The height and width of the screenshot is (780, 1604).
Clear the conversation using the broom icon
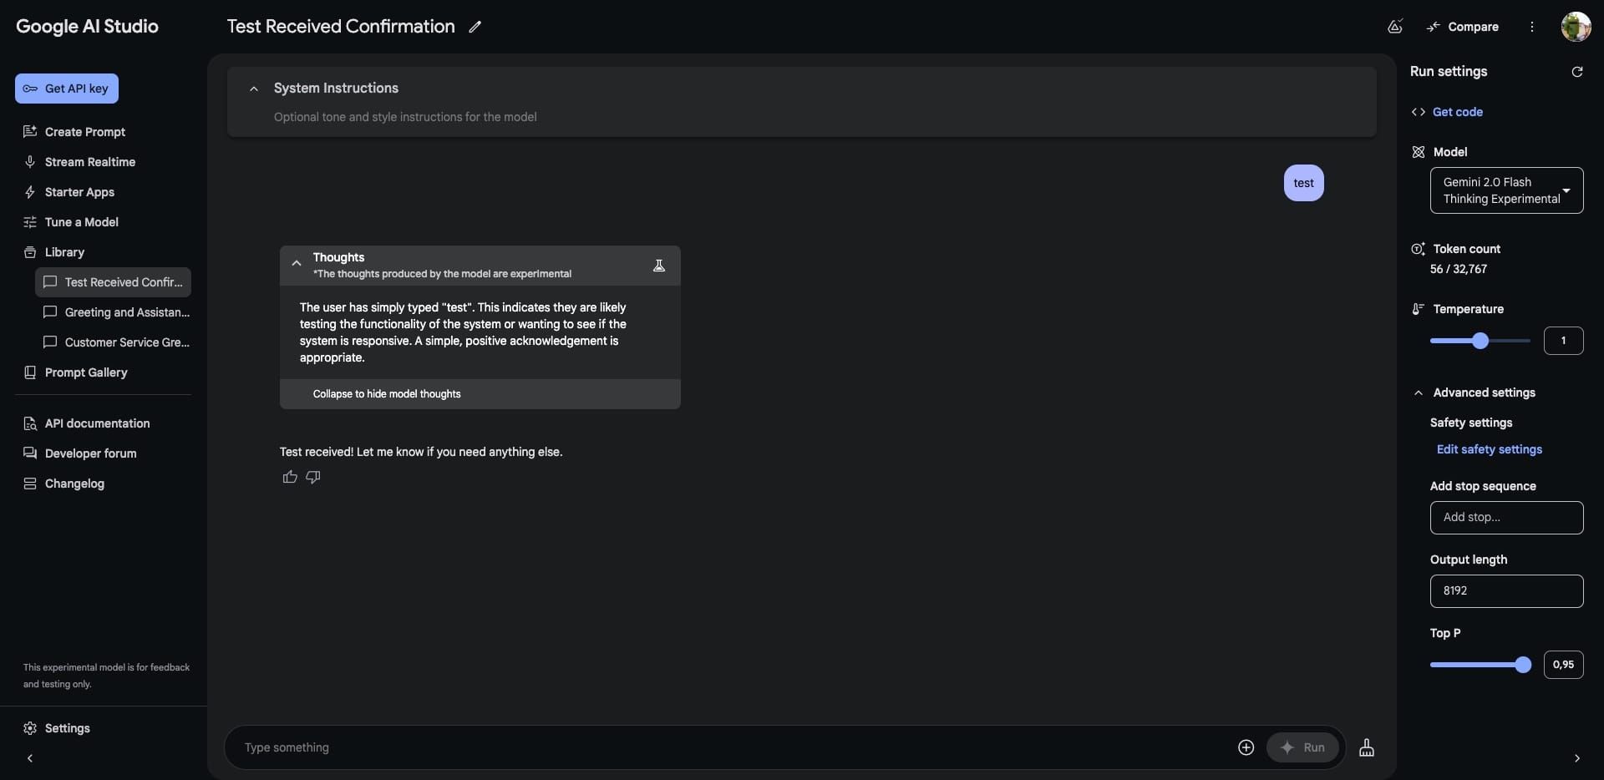pos(1367,748)
